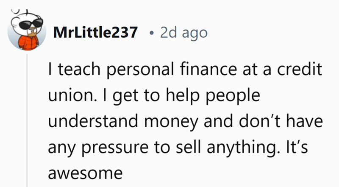Screen dimensions: 339x187
Task: Click the word 'sell' in the comment
Action: pos(188,147)
